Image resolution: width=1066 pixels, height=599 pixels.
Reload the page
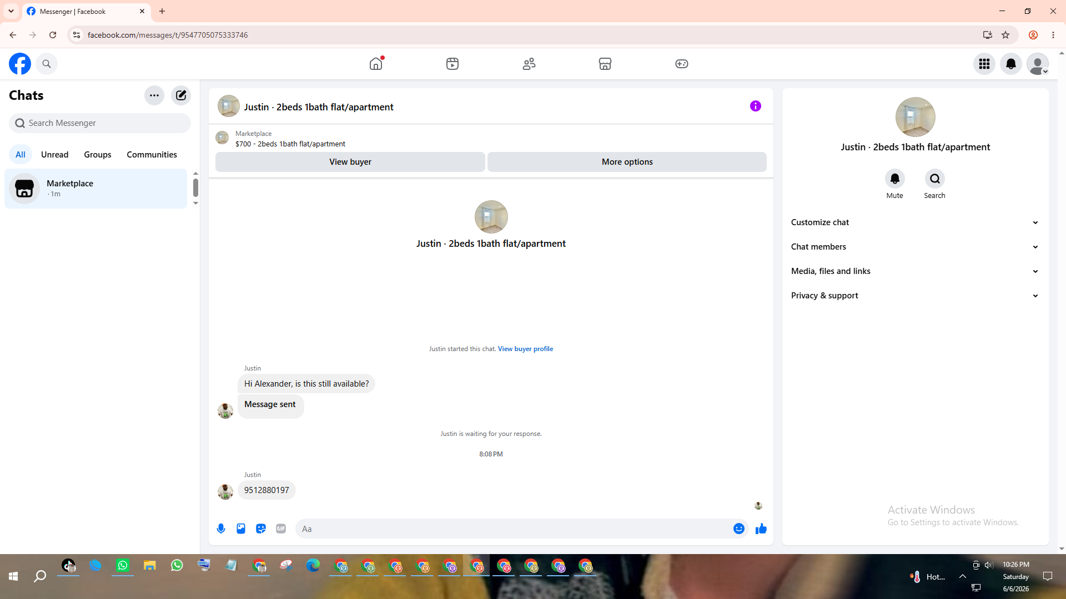coord(53,35)
